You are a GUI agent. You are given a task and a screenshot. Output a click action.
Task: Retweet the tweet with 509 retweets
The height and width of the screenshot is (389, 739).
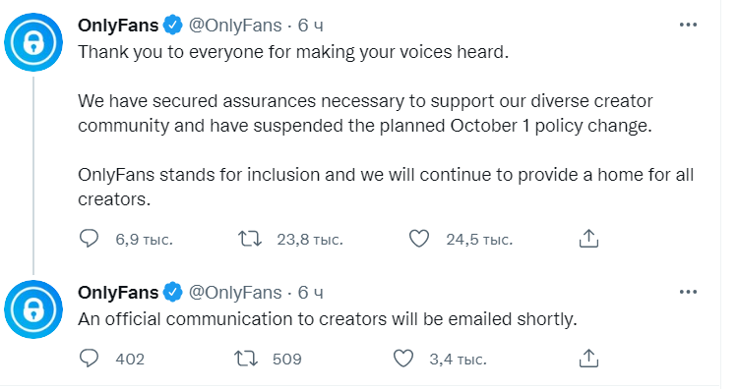pyautogui.click(x=246, y=359)
